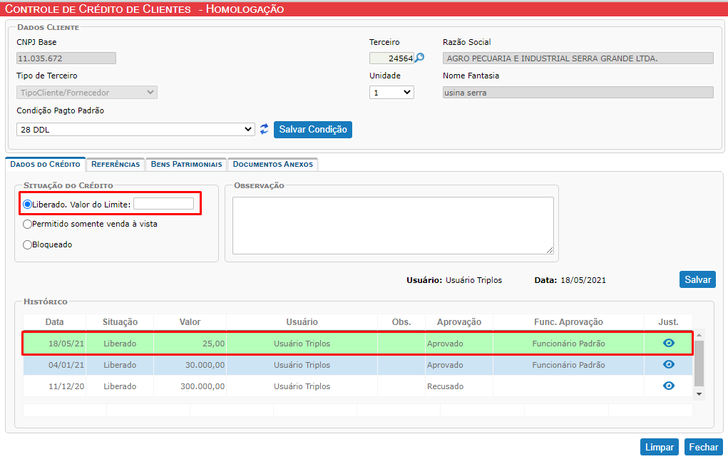Click Usuário Triplos in the 11/12/20 row
The width and height of the screenshot is (728, 459).
[302, 386]
